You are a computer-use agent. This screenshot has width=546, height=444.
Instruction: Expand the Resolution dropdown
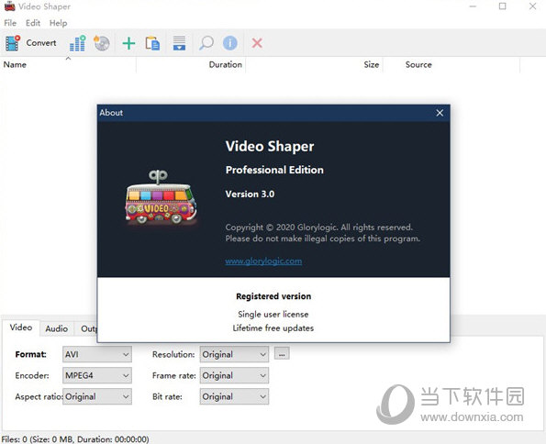point(234,354)
